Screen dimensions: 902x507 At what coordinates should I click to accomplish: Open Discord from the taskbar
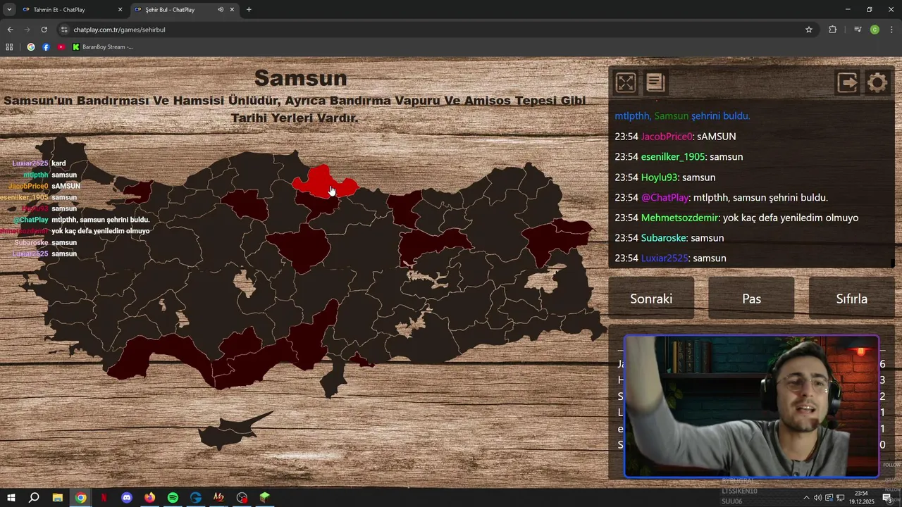coord(127,497)
